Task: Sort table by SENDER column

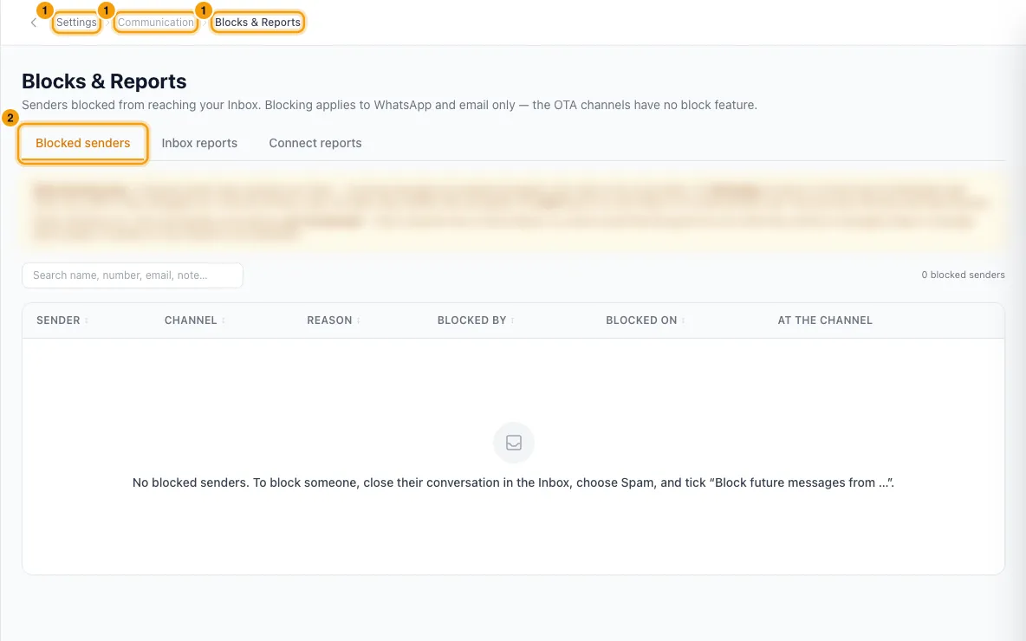Action: coord(62,320)
